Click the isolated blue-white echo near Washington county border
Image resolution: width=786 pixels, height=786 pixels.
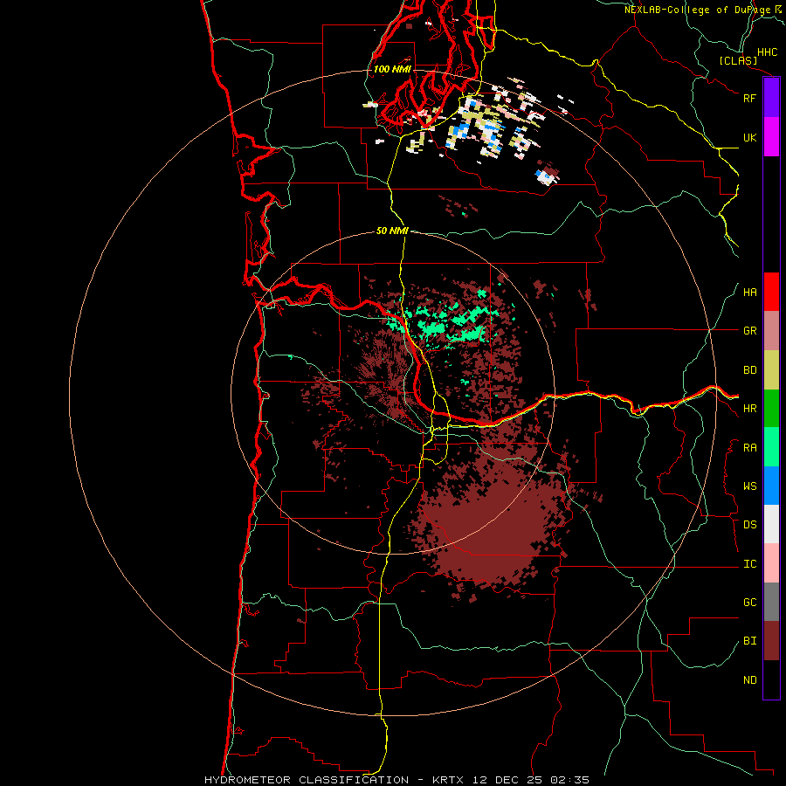pyautogui.click(x=546, y=176)
